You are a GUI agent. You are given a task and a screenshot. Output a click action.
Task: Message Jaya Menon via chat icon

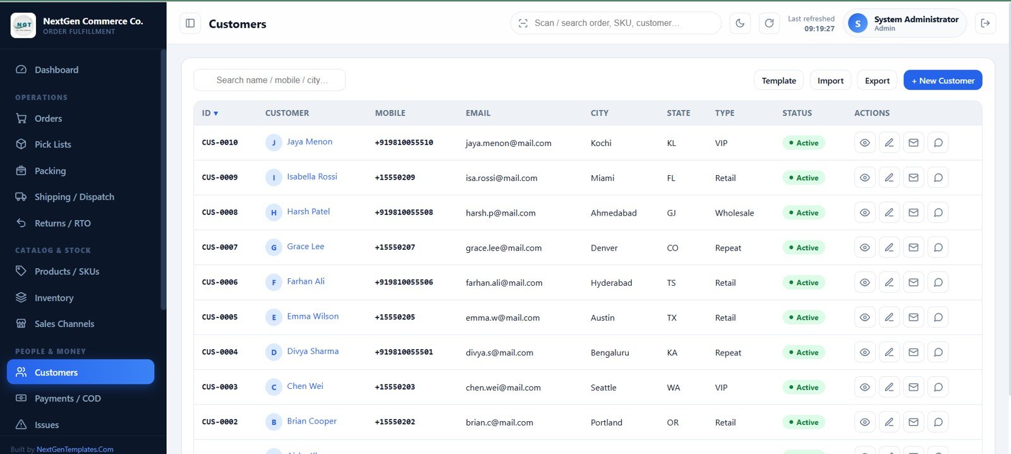[x=938, y=143]
